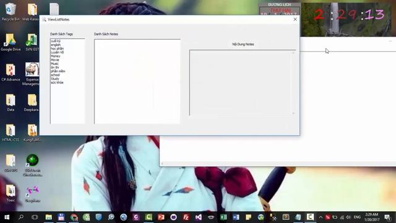Select Web Karaoke desktop folder
This screenshot has height=223, width=396.
[x=31, y=12]
